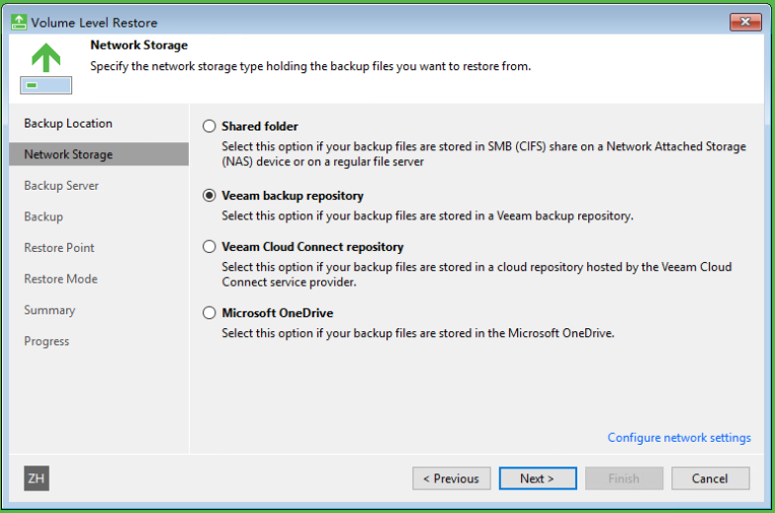
Task: Pick the Microsoft OneDrive radio option
Action: pyautogui.click(x=210, y=312)
